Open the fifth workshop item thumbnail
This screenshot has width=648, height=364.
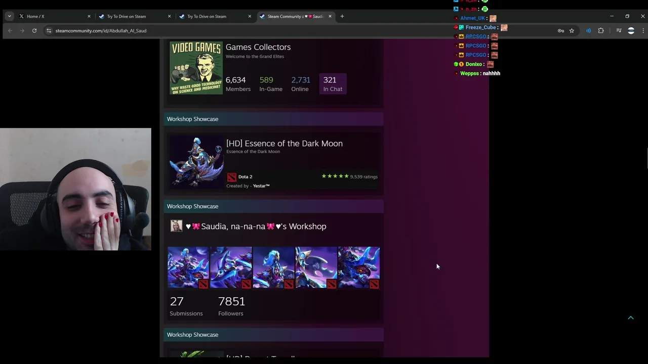pos(358,268)
